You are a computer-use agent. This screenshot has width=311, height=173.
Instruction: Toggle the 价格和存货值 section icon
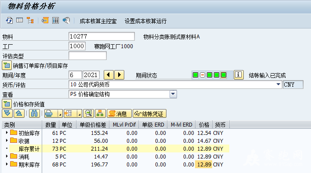coord(7,104)
